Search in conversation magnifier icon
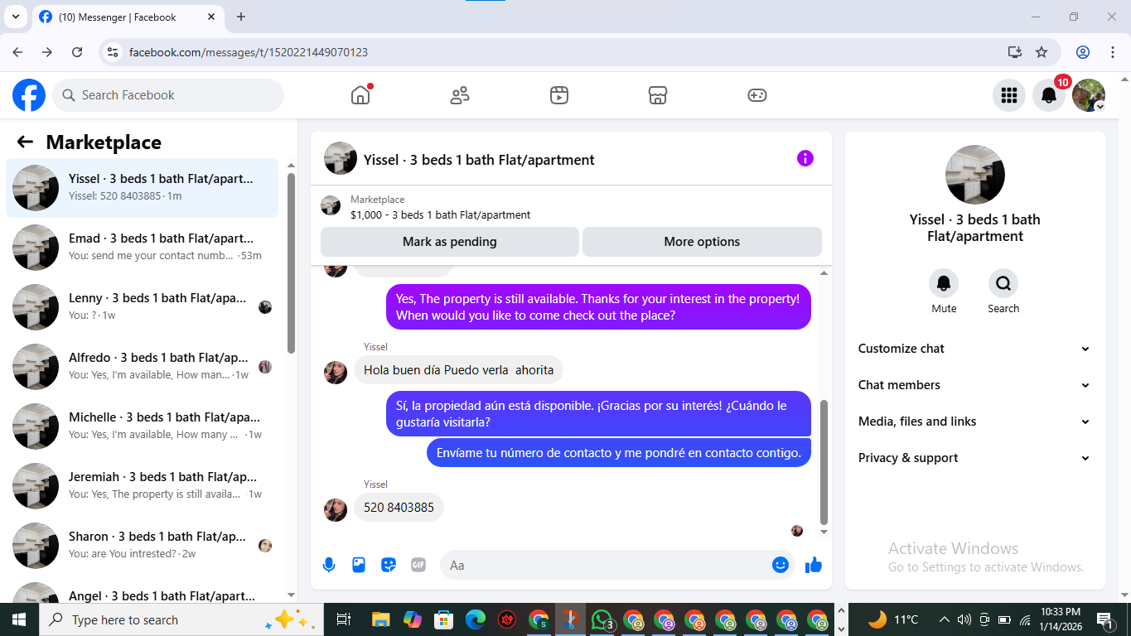 pyautogui.click(x=1003, y=284)
